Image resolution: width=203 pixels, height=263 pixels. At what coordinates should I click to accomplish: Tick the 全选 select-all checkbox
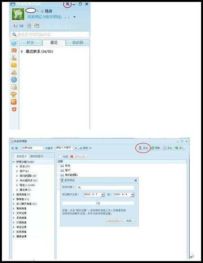coord(60,156)
